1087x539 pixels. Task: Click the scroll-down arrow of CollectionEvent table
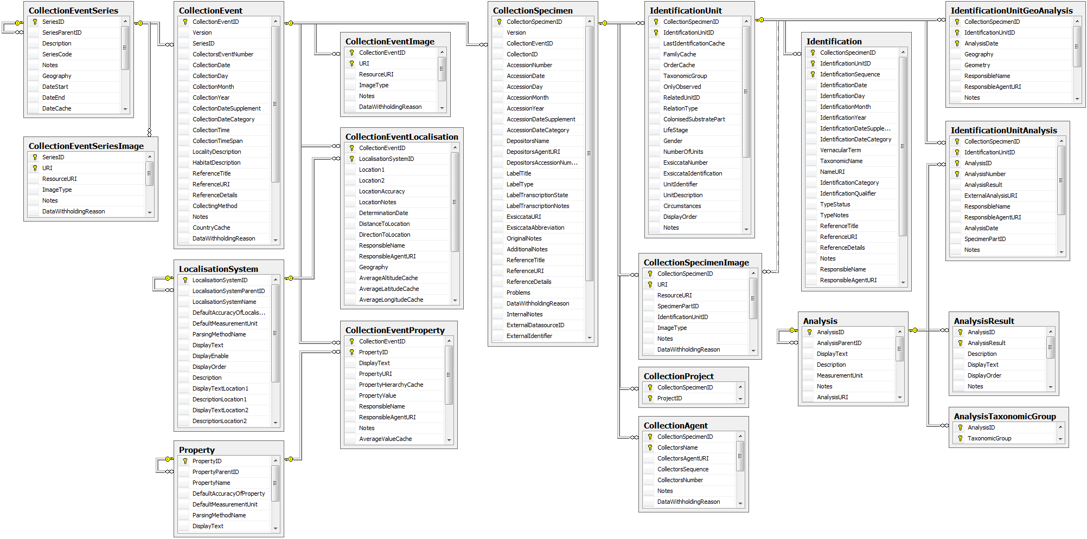276,239
